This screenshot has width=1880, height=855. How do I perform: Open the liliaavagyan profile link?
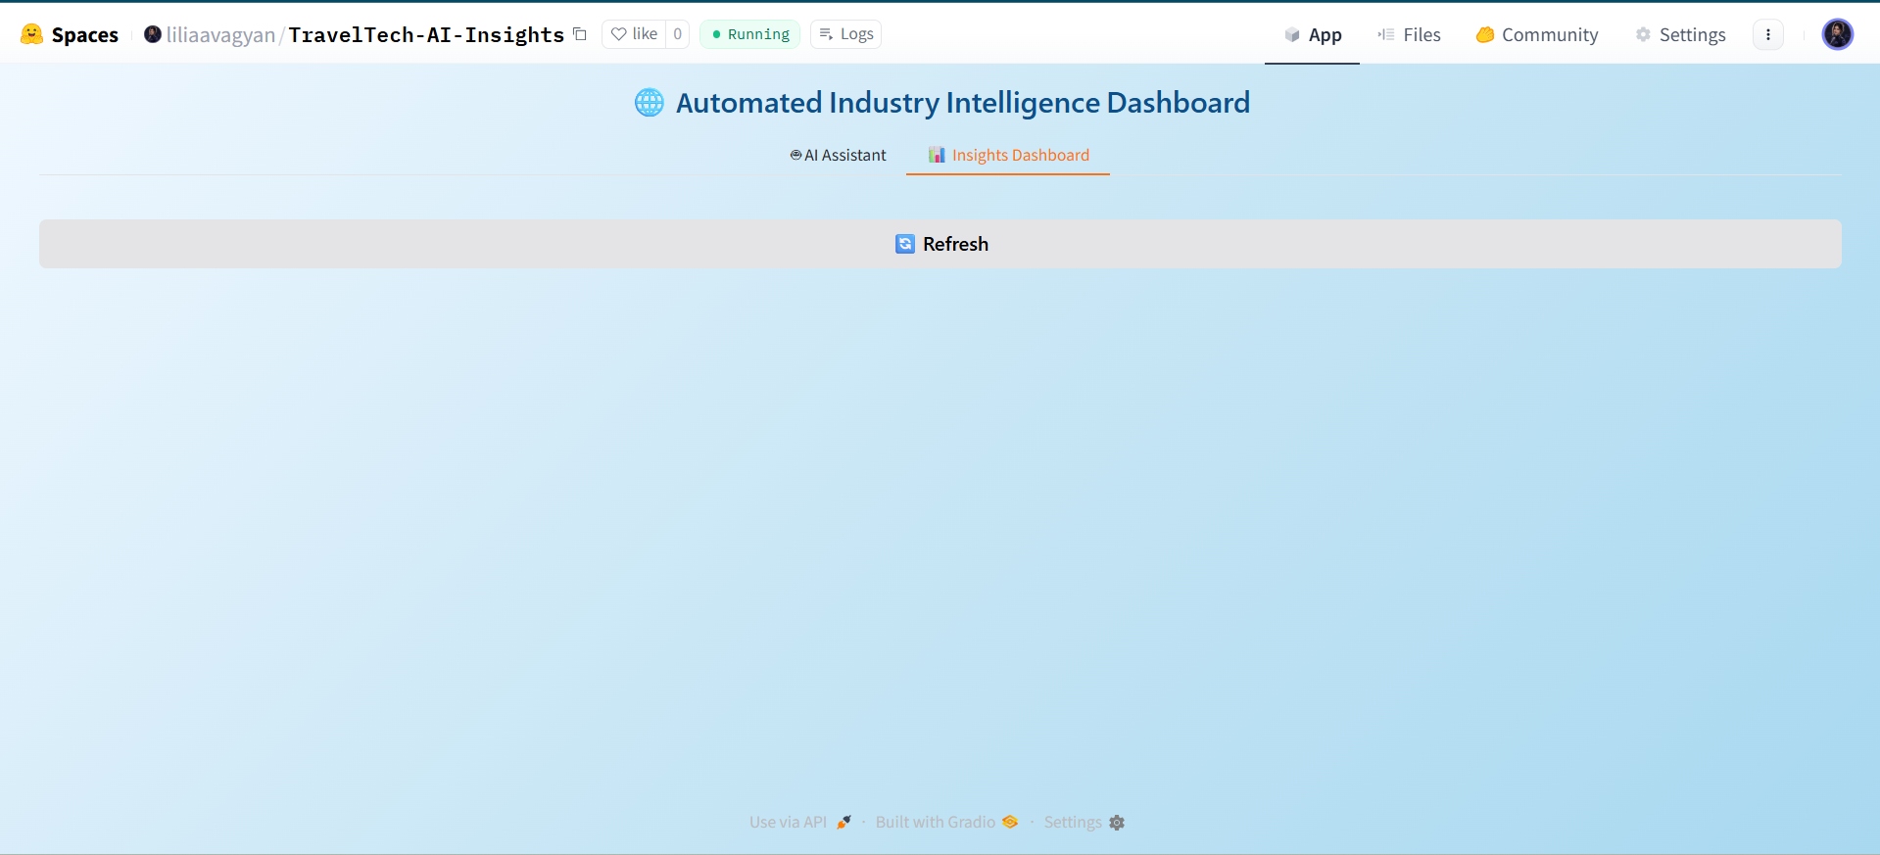pyautogui.click(x=220, y=35)
